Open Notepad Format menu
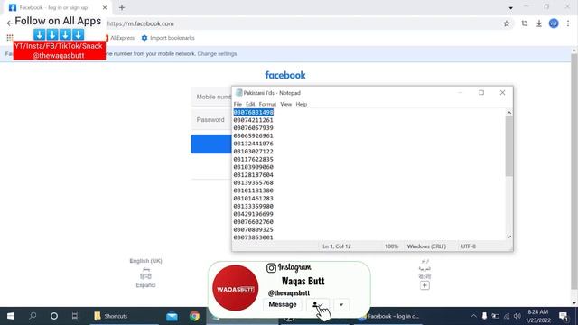Image resolution: width=578 pixels, height=325 pixels. pos(267,105)
